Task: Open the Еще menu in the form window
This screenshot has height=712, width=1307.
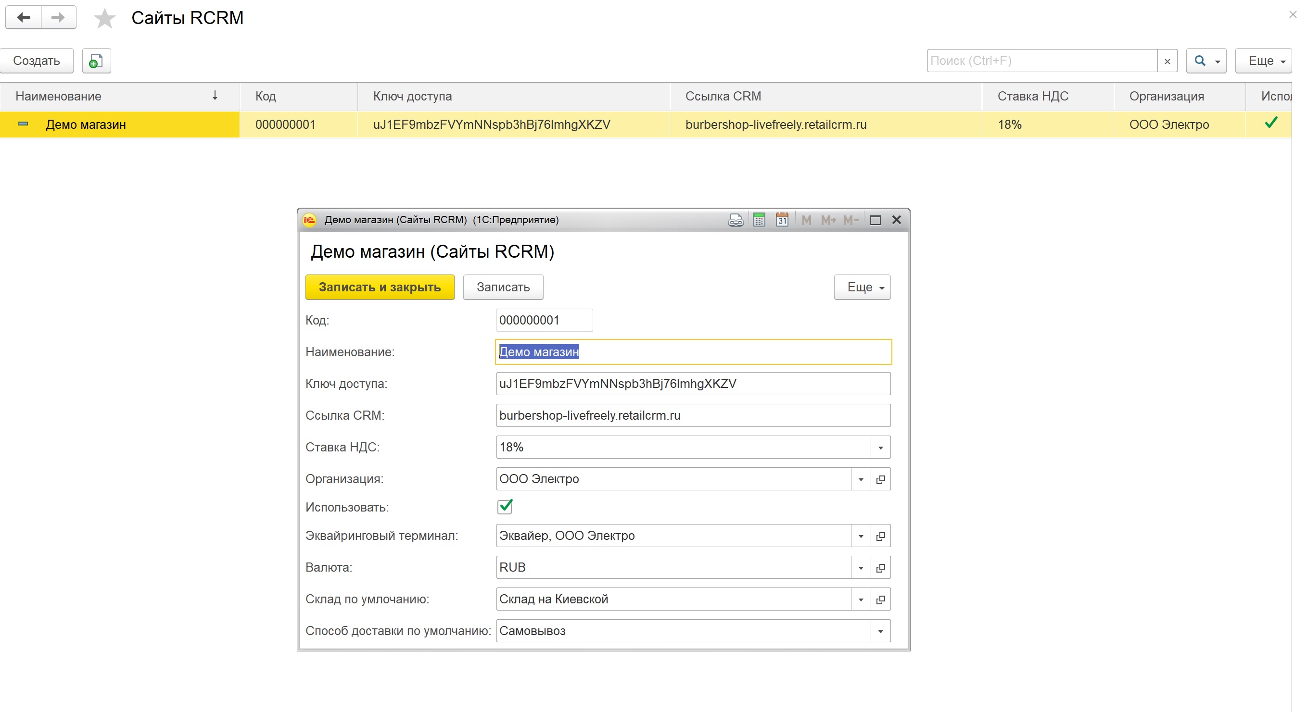Action: point(862,287)
